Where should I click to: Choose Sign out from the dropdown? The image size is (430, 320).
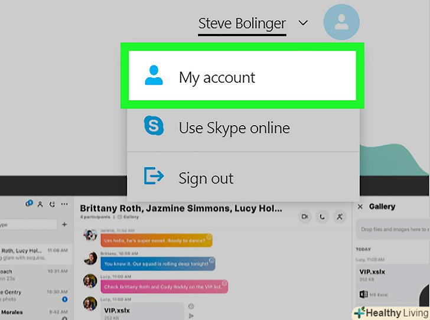tap(243, 178)
